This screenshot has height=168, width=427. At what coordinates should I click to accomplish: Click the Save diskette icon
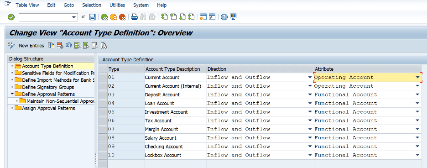(92, 17)
